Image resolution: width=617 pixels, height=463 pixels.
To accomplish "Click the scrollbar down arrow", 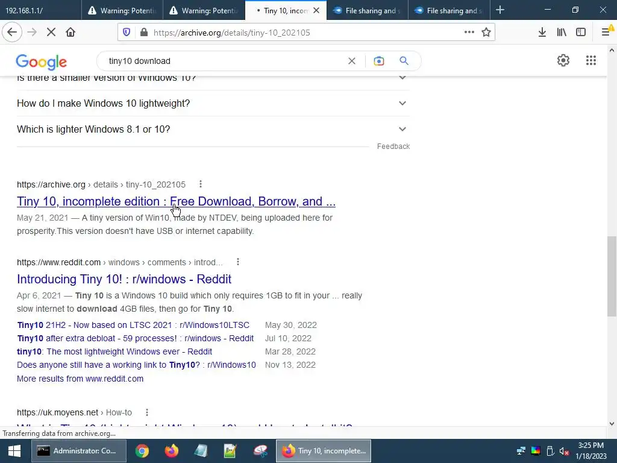I will 612,424.
